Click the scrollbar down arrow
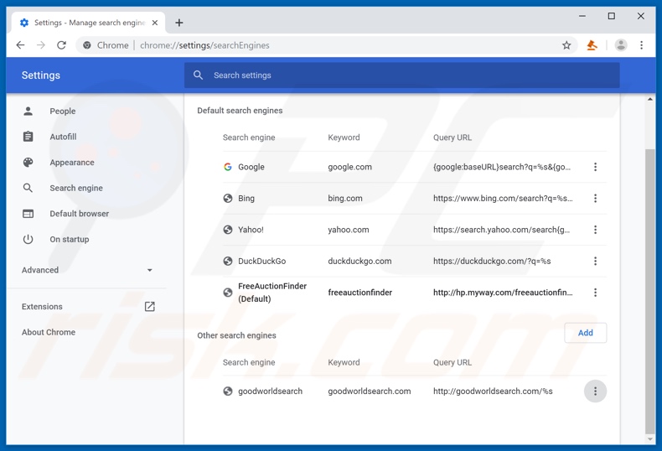 coord(650,439)
